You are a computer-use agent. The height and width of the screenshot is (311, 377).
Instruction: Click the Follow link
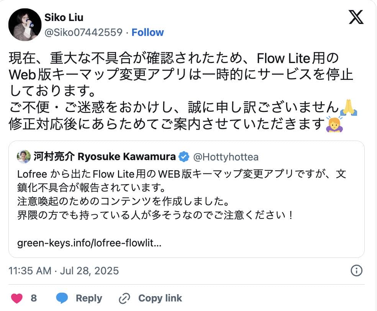(x=148, y=32)
